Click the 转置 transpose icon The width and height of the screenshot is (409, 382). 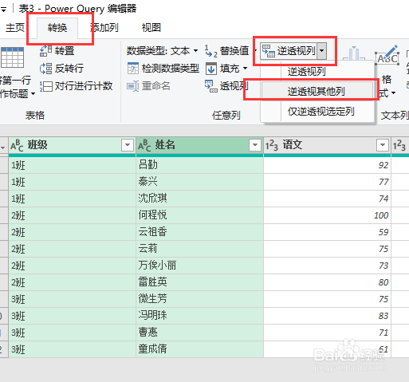point(45,51)
